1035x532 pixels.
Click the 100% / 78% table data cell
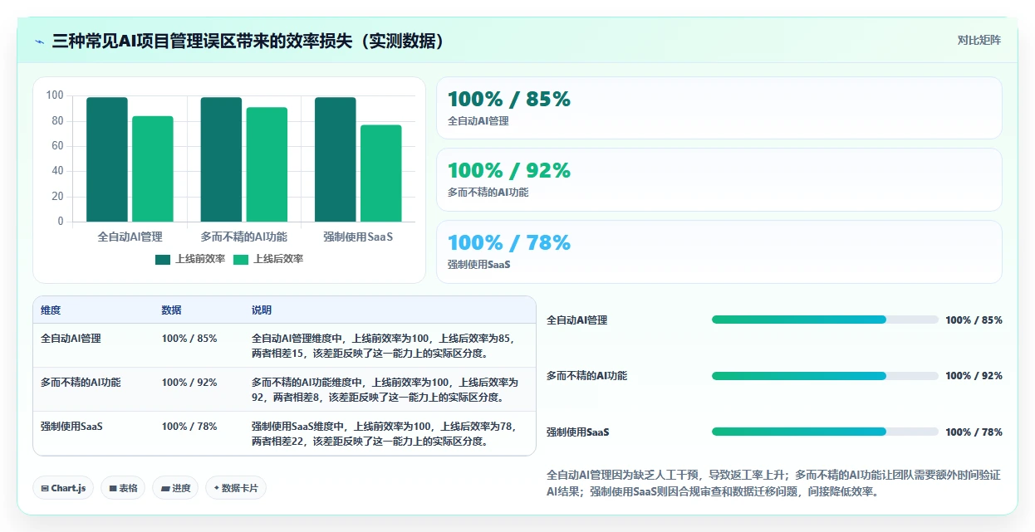[189, 427]
